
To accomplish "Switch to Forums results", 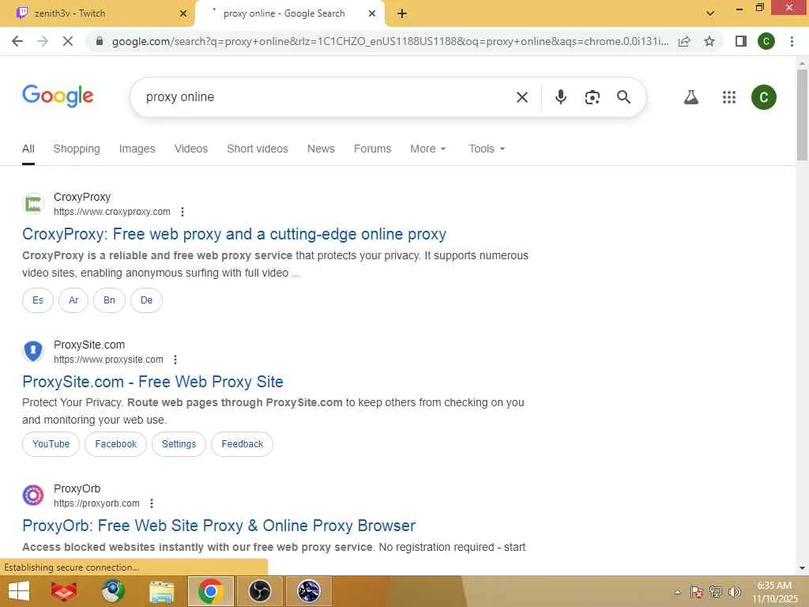I will [x=373, y=149].
